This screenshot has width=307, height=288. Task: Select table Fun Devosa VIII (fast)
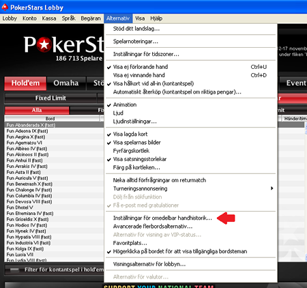click(54, 202)
